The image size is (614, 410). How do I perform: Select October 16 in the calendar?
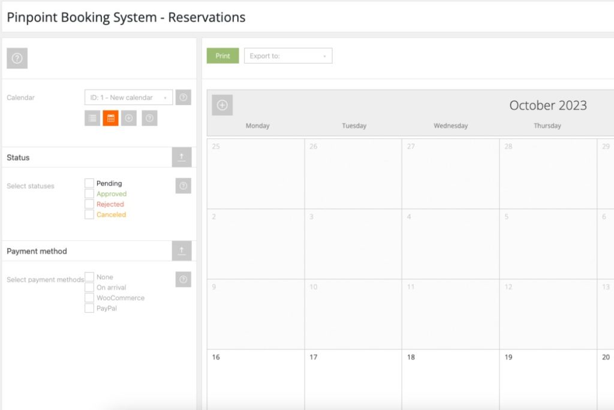point(255,379)
